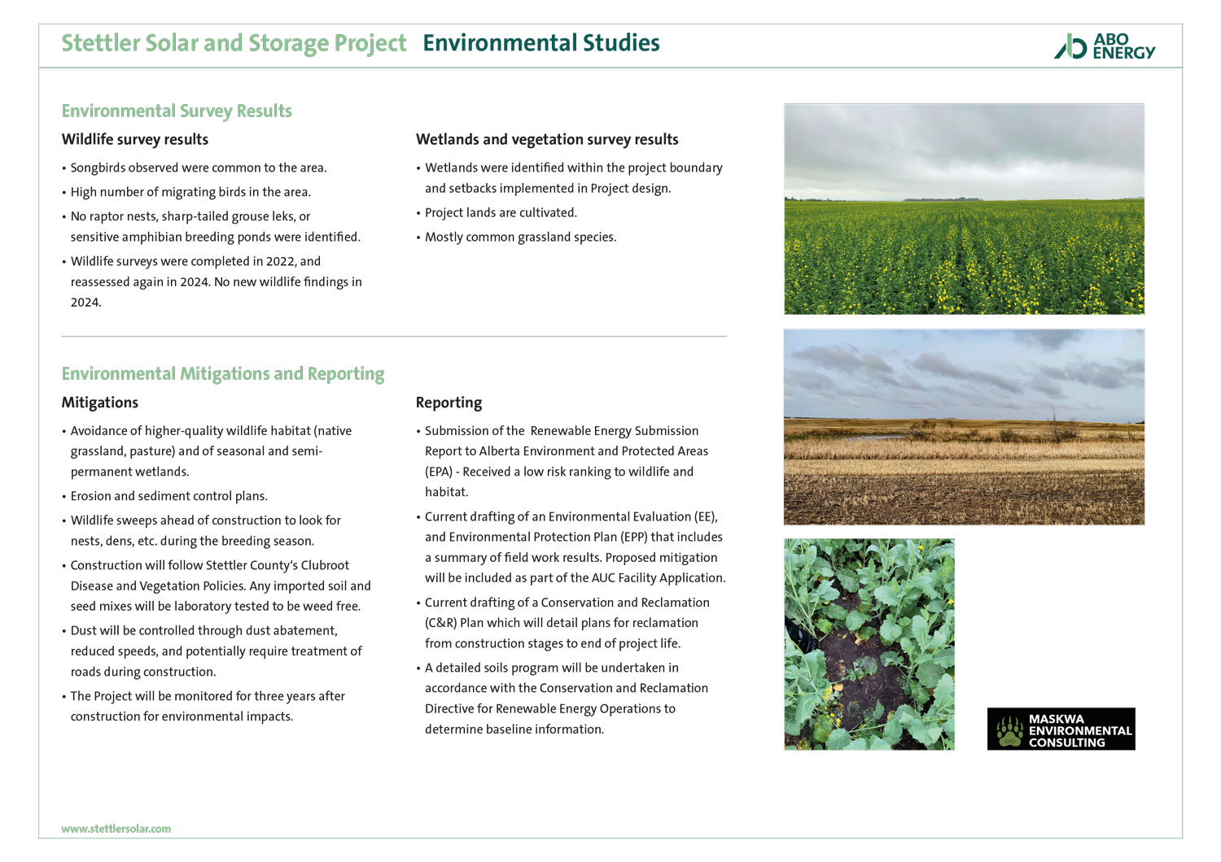Click the close-up crop and soil photo
1221x862 pixels.
pyautogui.click(x=869, y=644)
